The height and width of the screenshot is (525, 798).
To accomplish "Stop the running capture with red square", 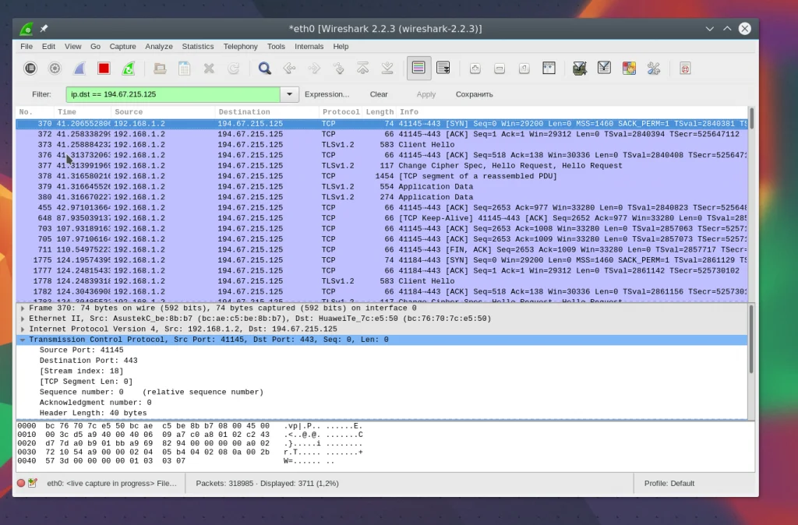I will click(x=104, y=69).
